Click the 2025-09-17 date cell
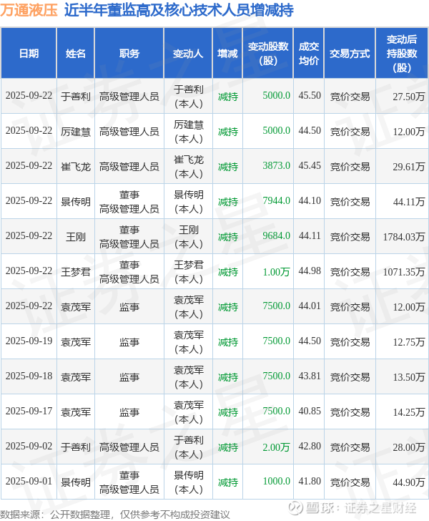The image size is (429, 521). [29, 412]
